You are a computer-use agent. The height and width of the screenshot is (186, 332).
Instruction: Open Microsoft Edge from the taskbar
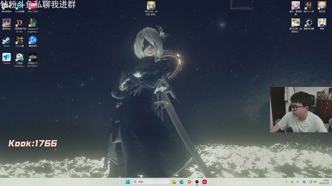click(x=182, y=182)
